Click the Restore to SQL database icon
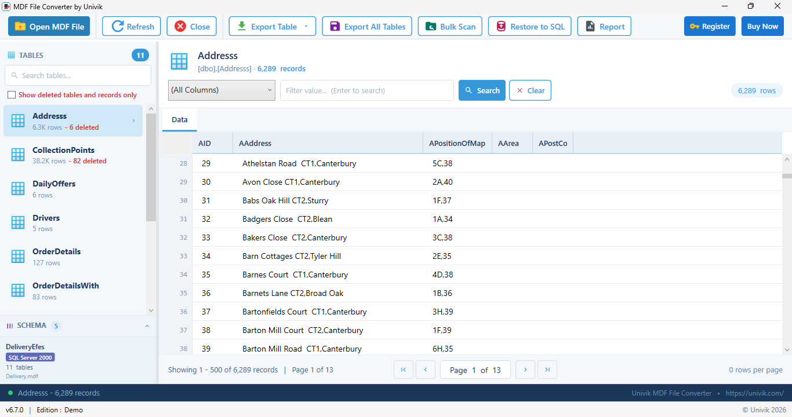Image resolution: width=792 pixels, height=417 pixels. [x=501, y=27]
